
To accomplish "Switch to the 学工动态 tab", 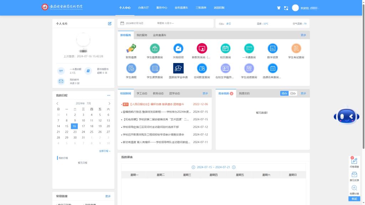I will (142, 94).
